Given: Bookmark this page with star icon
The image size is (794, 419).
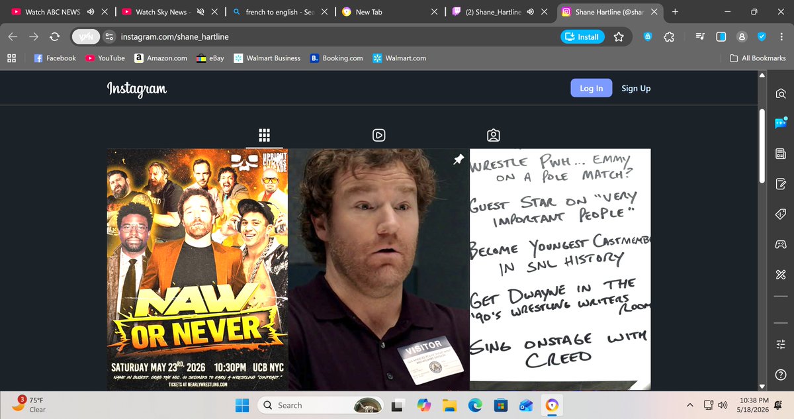Looking at the screenshot, I should coord(619,37).
